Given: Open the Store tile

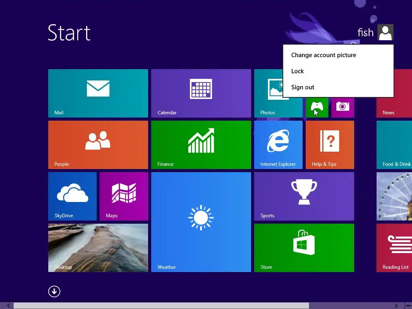Looking at the screenshot, I should tap(304, 248).
